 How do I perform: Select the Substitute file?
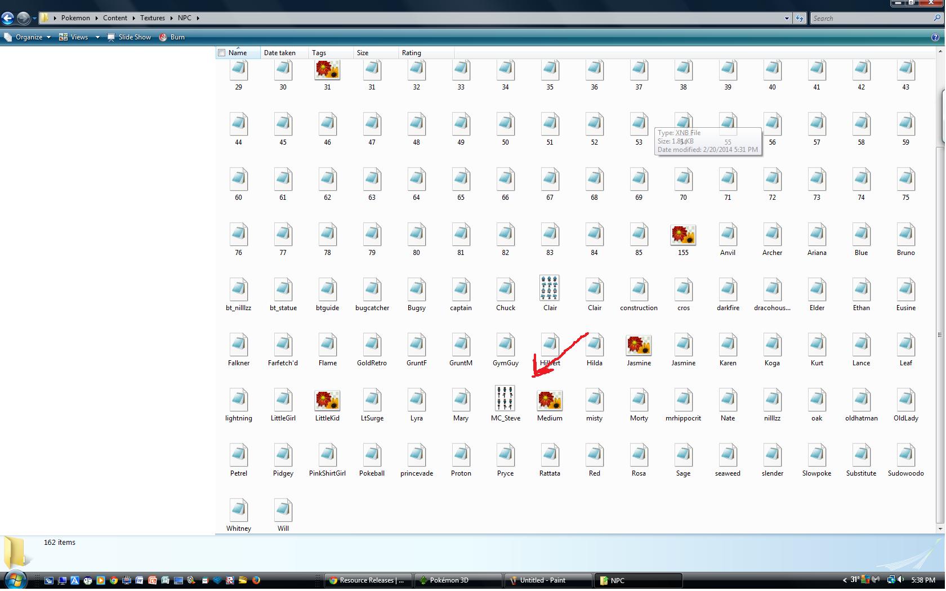tap(861, 459)
